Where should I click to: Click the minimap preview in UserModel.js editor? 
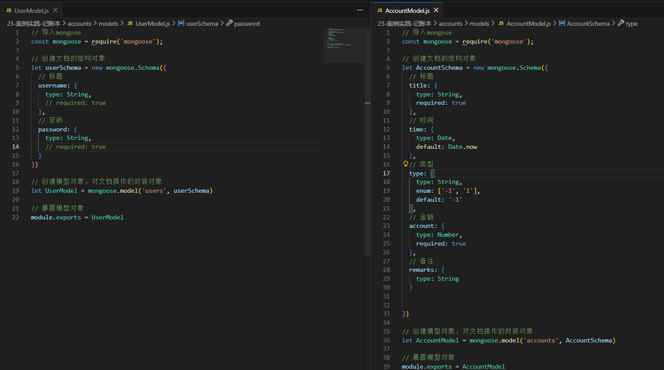[x=344, y=45]
